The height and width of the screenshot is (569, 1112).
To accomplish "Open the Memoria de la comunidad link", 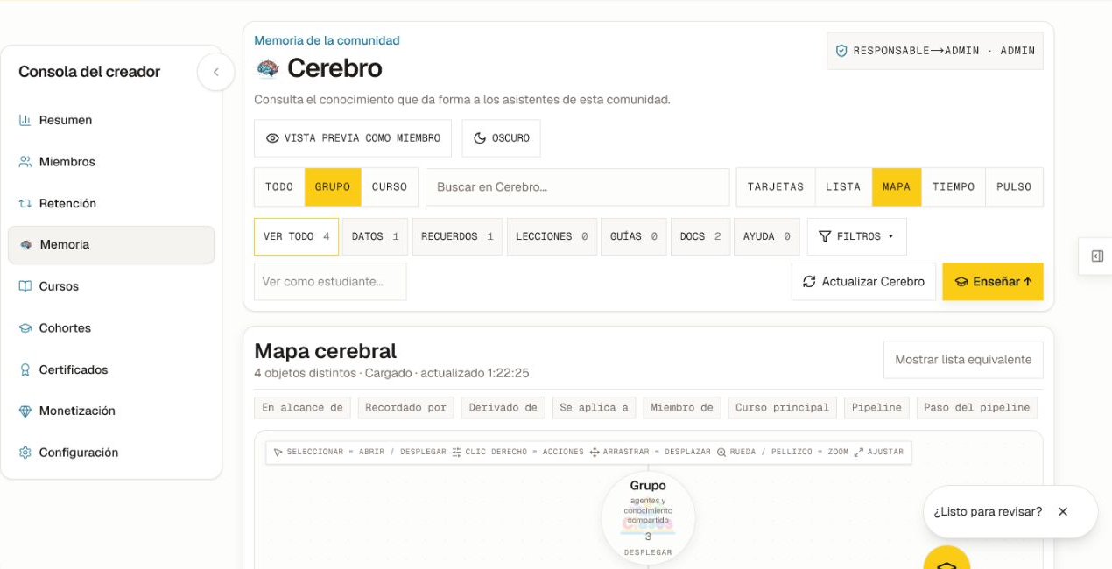I will coord(327,40).
